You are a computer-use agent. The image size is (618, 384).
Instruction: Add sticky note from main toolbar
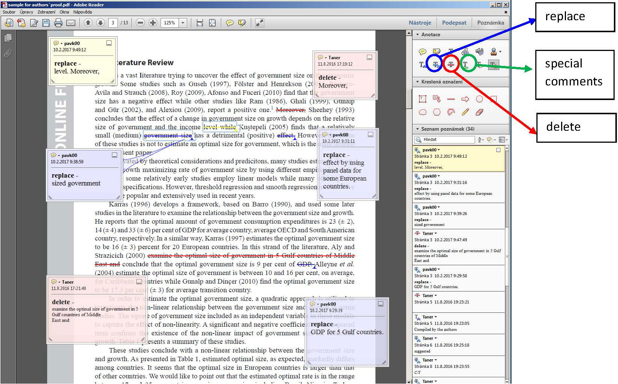pyautogui.click(x=230, y=23)
